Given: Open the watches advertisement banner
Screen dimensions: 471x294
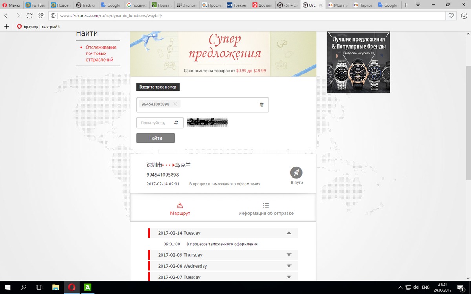Looking at the screenshot, I should (358, 62).
